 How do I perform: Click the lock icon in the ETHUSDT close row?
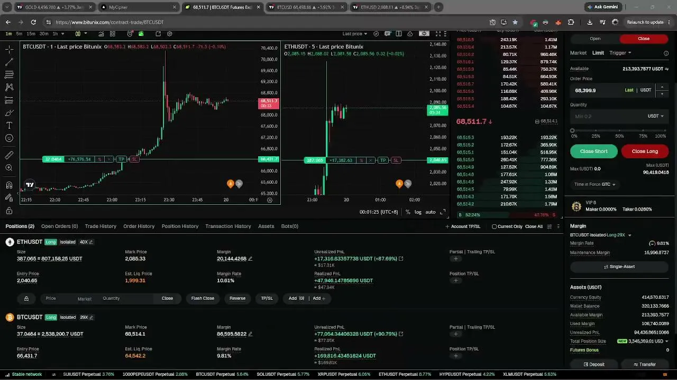(x=26, y=299)
